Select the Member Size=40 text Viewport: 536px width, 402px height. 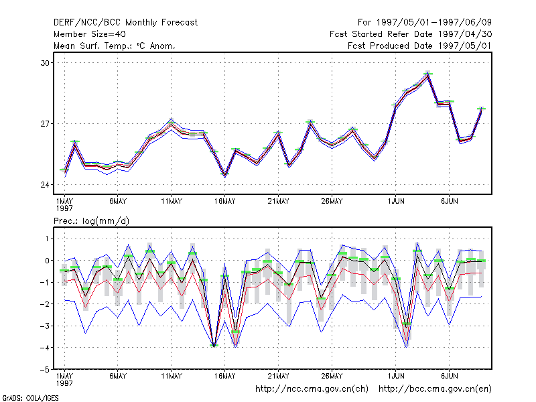tap(90, 34)
